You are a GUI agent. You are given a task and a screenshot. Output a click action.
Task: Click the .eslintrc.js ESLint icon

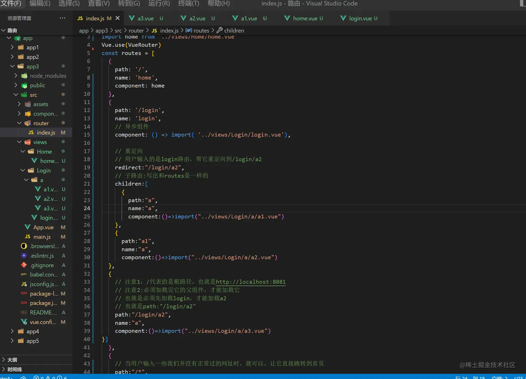click(24, 256)
